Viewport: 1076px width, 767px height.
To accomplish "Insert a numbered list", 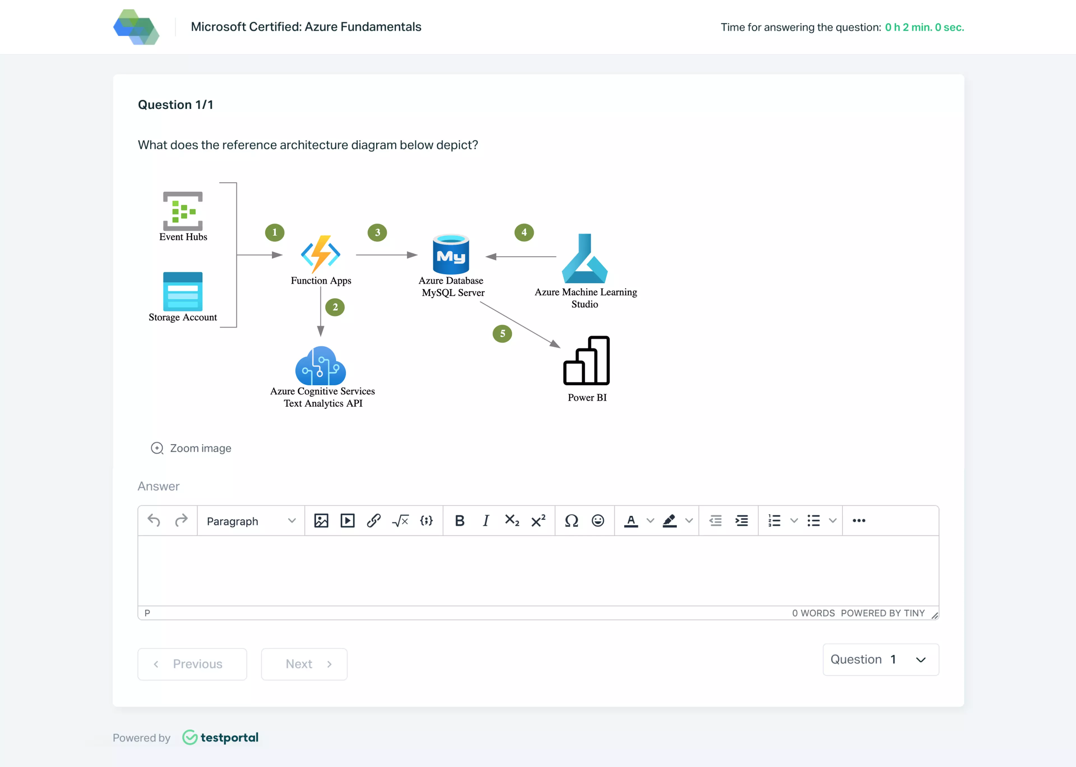I will pos(775,520).
